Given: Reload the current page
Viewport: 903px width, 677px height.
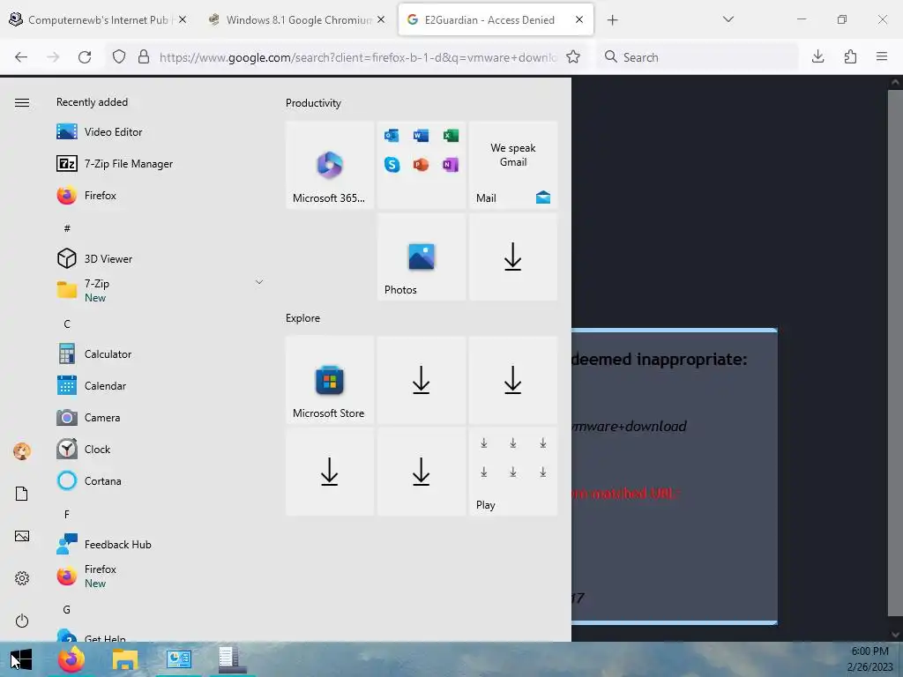Looking at the screenshot, I should click(85, 57).
